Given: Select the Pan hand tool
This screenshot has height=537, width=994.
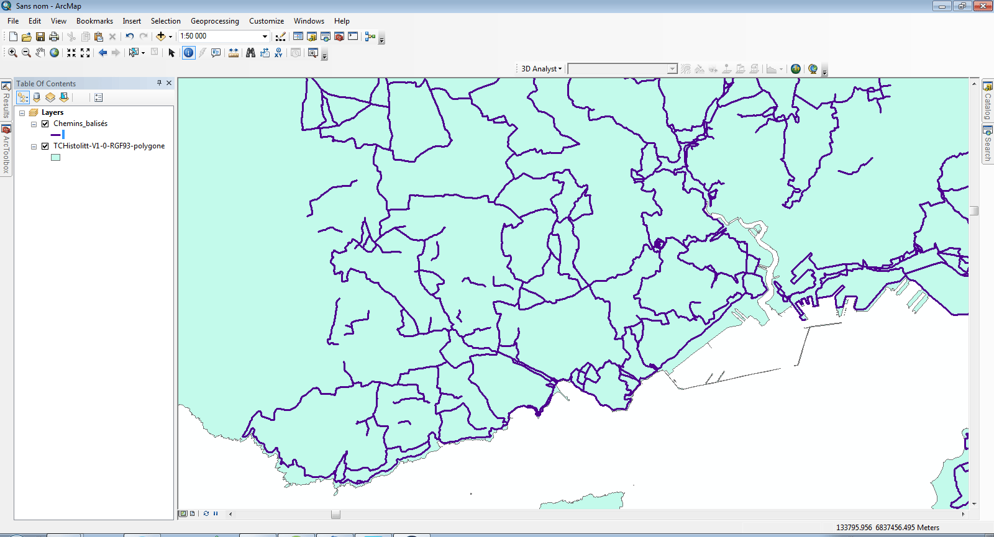Looking at the screenshot, I should click(x=40, y=53).
